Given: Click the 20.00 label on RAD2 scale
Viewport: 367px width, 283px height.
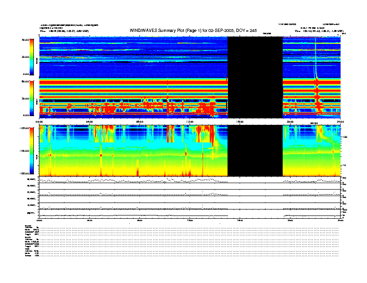Looking at the screenshot, I should pos(25,57).
